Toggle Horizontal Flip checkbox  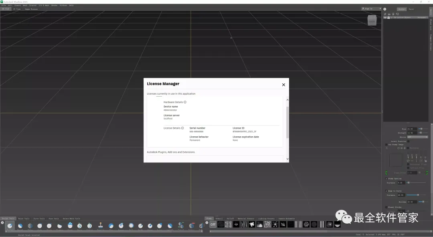tap(408, 164)
